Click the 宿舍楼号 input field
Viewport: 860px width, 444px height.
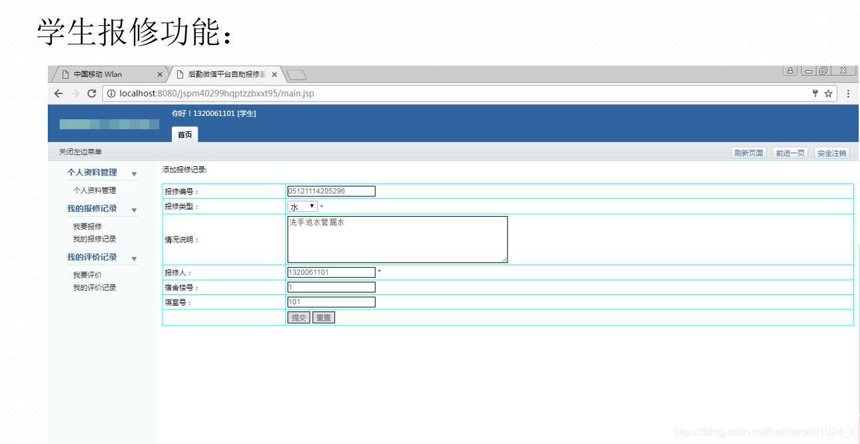point(331,288)
